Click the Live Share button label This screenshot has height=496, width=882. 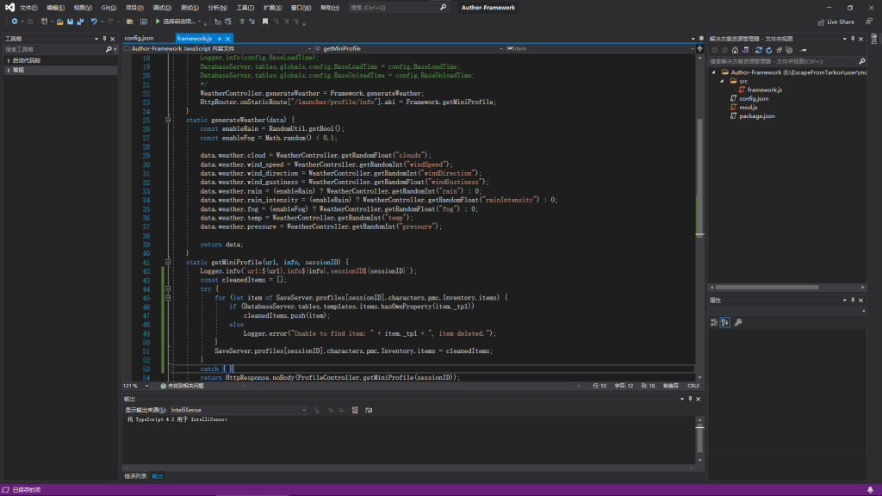[841, 22]
